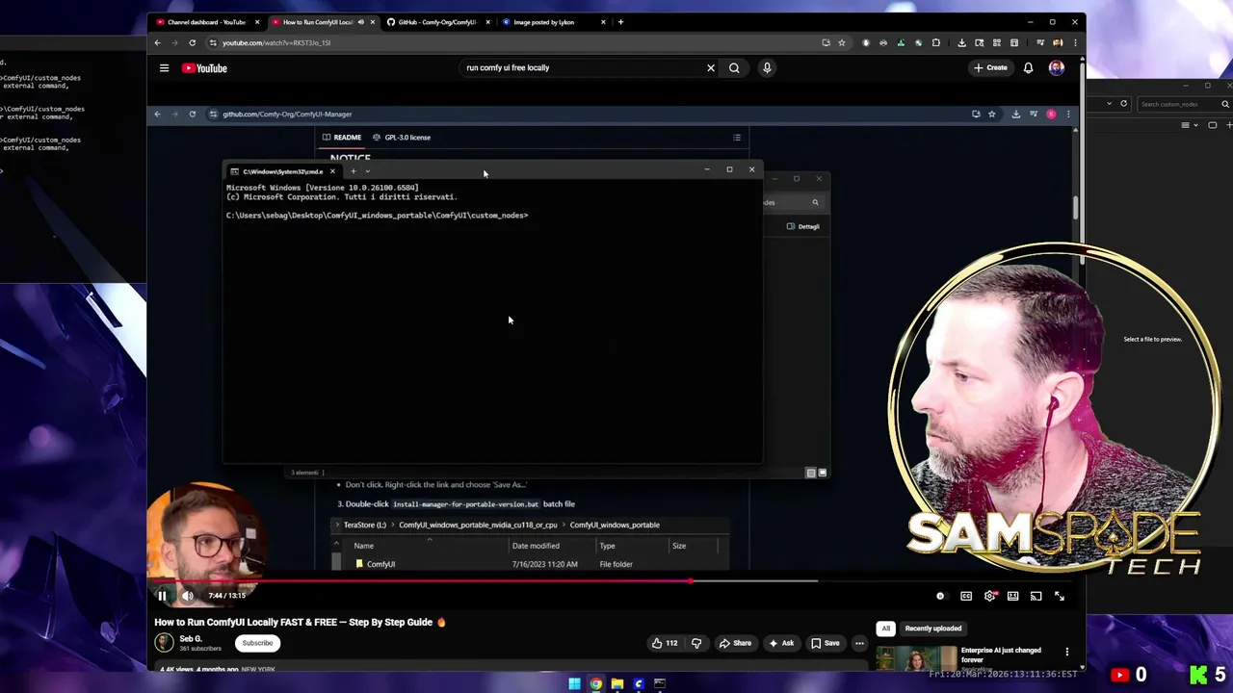Select the All filter chip
Screen dimensions: 1233x693
pyautogui.click(x=885, y=629)
